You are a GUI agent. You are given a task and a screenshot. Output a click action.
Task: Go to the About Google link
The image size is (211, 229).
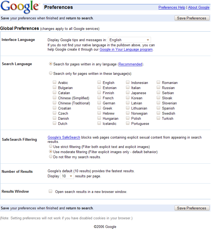coord(199,8)
